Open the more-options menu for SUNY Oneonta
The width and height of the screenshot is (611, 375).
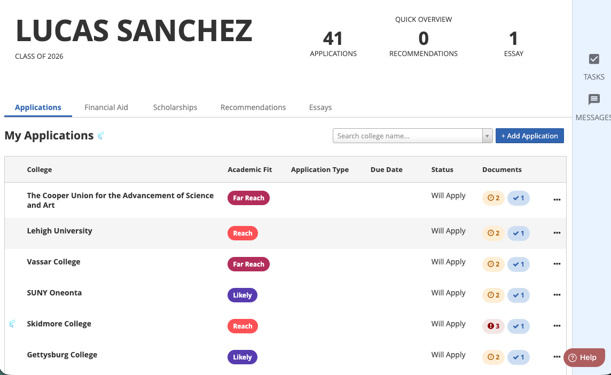pyautogui.click(x=557, y=295)
